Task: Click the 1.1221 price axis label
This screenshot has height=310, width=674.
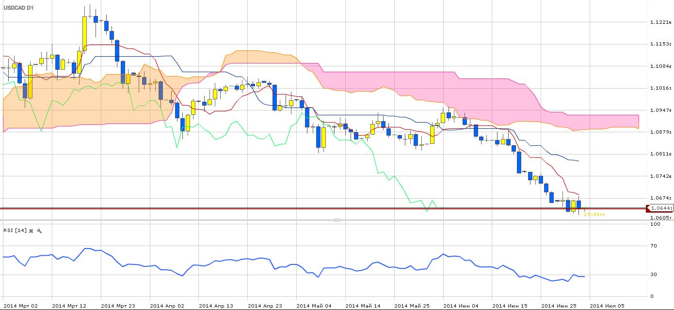Action: click(660, 22)
